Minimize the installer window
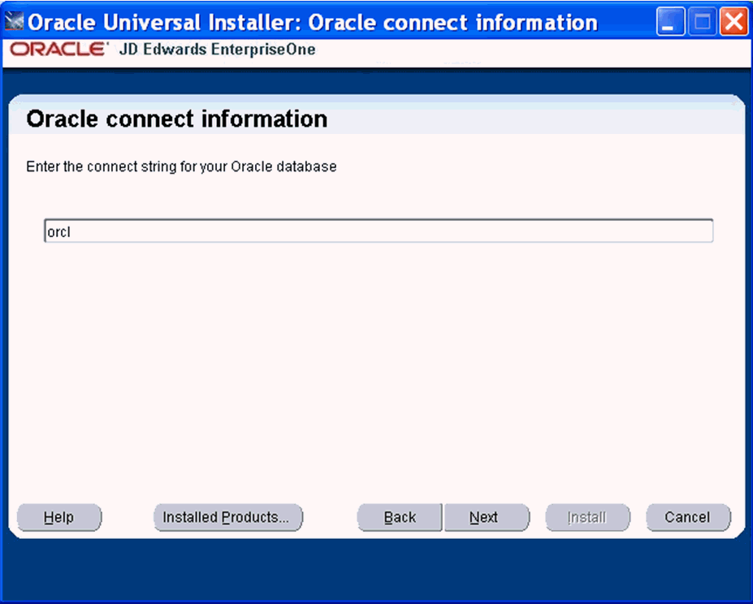This screenshot has width=753, height=604. [670, 22]
